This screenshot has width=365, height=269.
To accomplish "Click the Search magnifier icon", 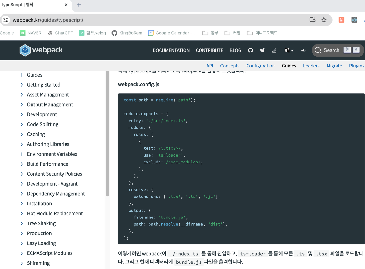I will [x=318, y=50].
